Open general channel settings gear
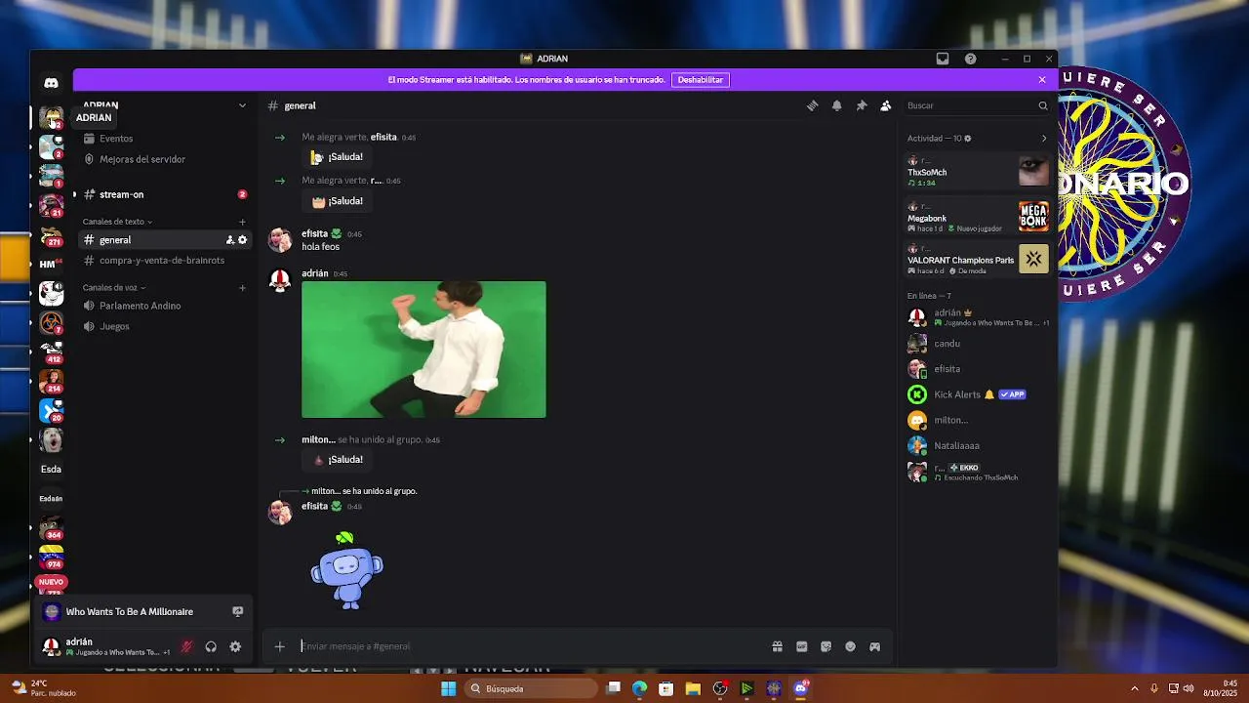This screenshot has height=703, width=1249. [242, 240]
